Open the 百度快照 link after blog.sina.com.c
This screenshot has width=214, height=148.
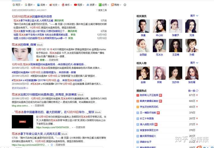pos(39,106)
